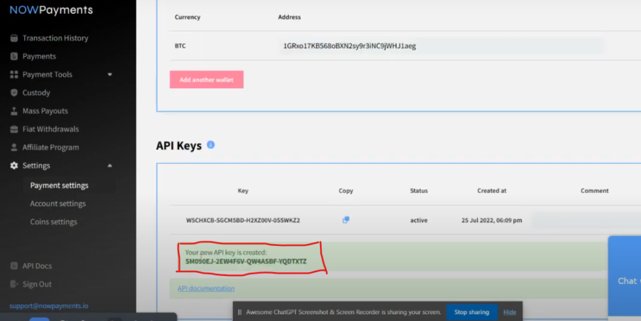Hide the screen sharing notification bar

(510, 312)
